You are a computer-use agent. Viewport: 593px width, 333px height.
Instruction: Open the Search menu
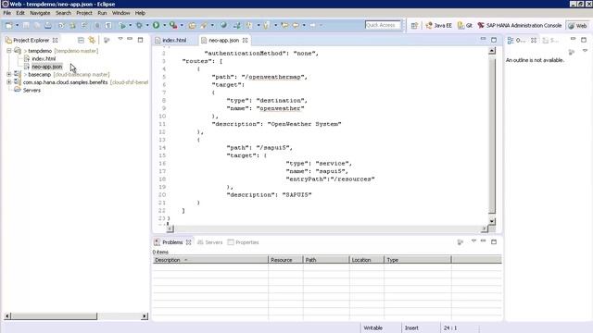[x=63, y=13]
